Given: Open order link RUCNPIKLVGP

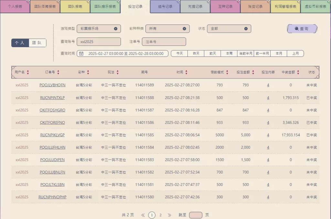Looking at the screenshot, I should tap(52, 135).
